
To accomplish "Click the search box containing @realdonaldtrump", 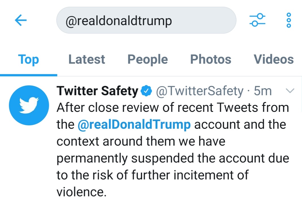I will click(146, 20).
